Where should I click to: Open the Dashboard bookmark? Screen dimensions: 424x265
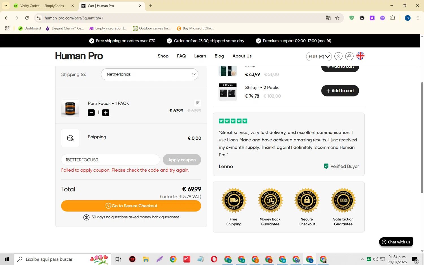point(29,28)
